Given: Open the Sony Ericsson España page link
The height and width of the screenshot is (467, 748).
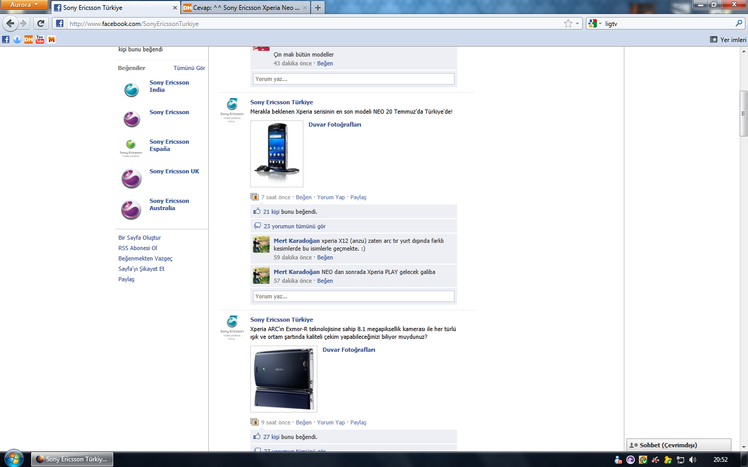Looking at the screenshot, I should [x=169, y=145].
